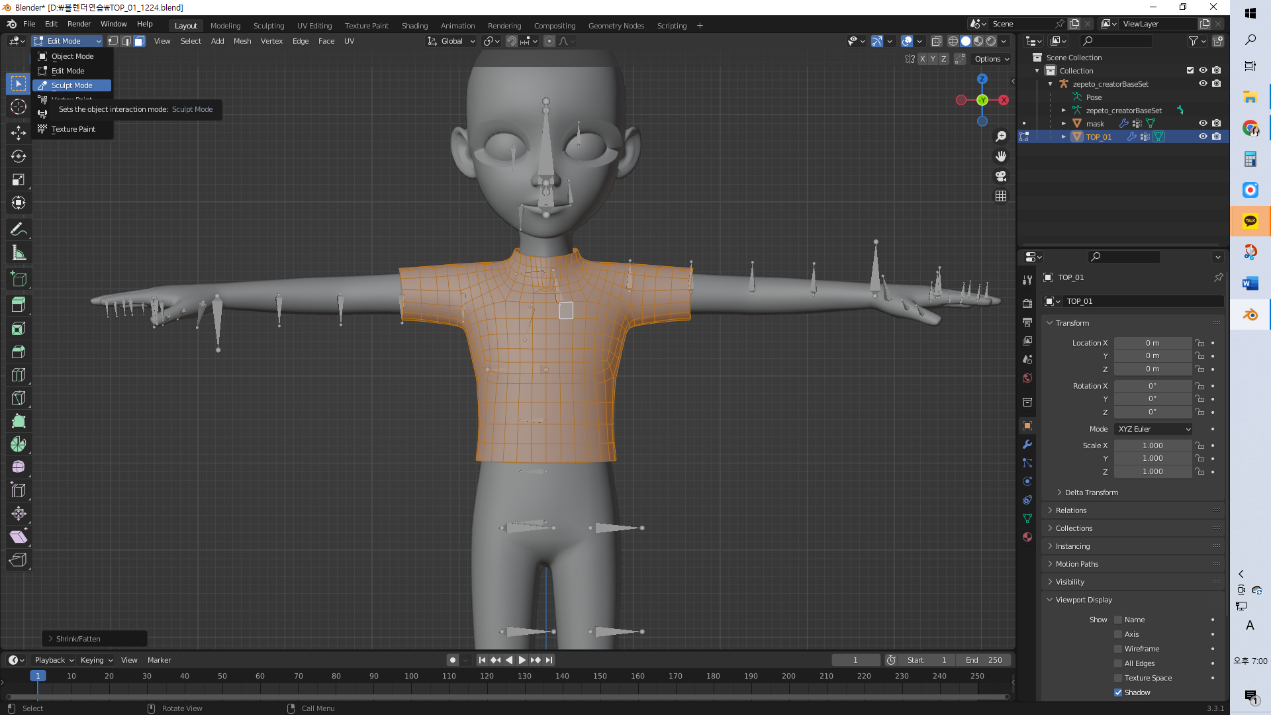1271x715 pixels.
Task: Hide the mask object in outliner
Action: click(1203, 123)
